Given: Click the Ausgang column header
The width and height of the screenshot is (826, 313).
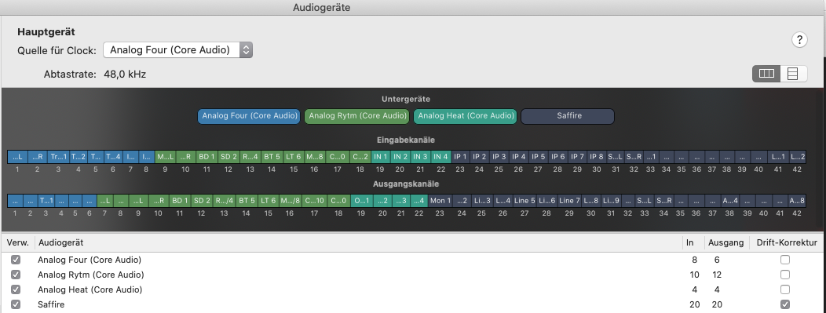Looking at the screenshot, I should click(725, 242).
